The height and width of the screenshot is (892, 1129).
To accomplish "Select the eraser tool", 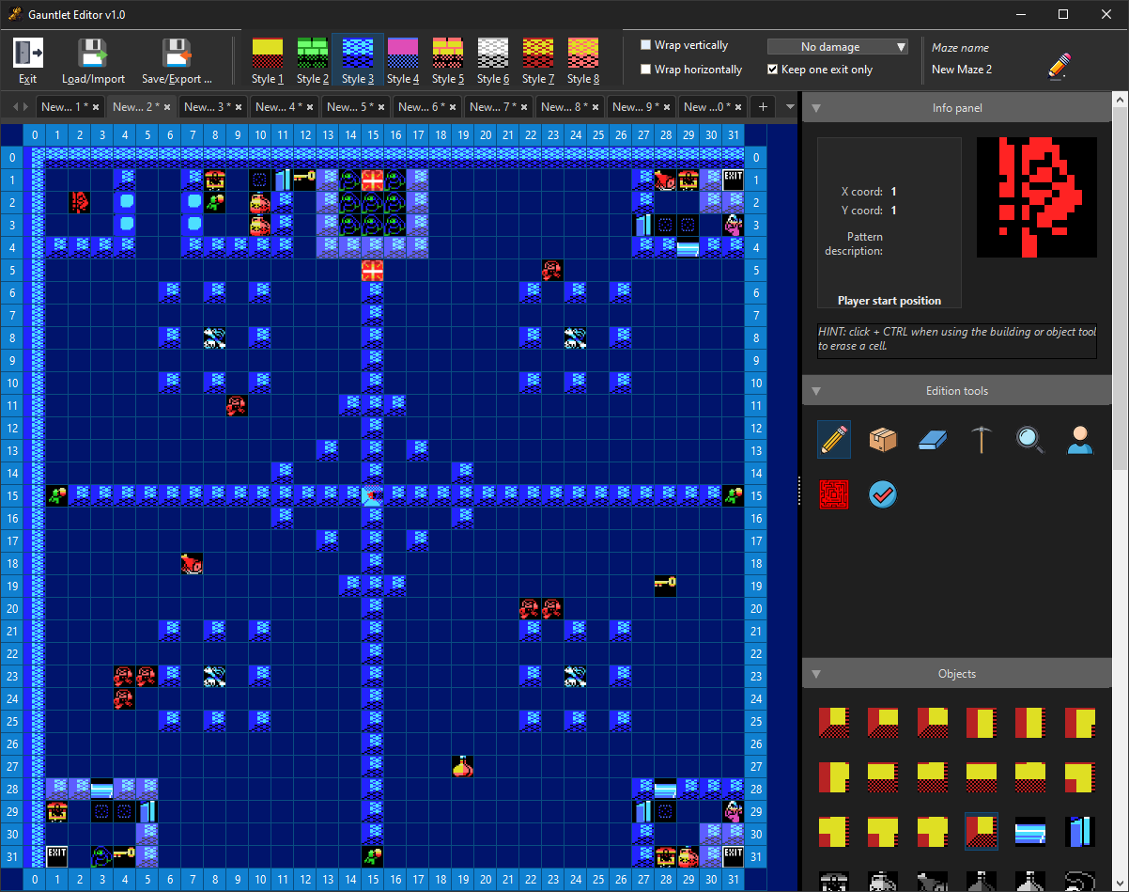I will tap(933, 439).
